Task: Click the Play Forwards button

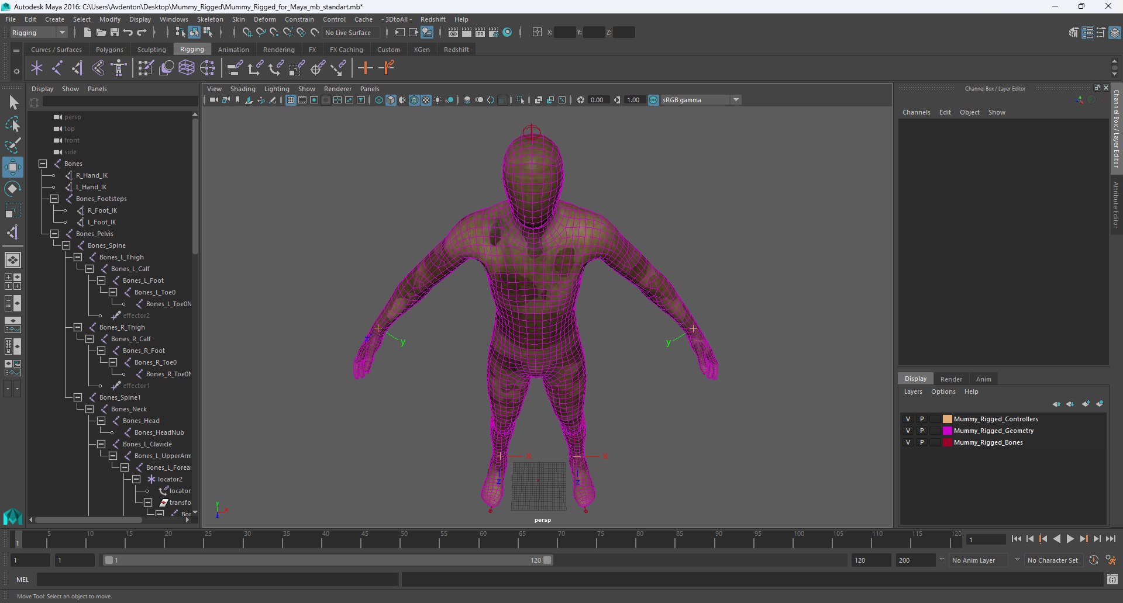Action: tap(1070, 539)
